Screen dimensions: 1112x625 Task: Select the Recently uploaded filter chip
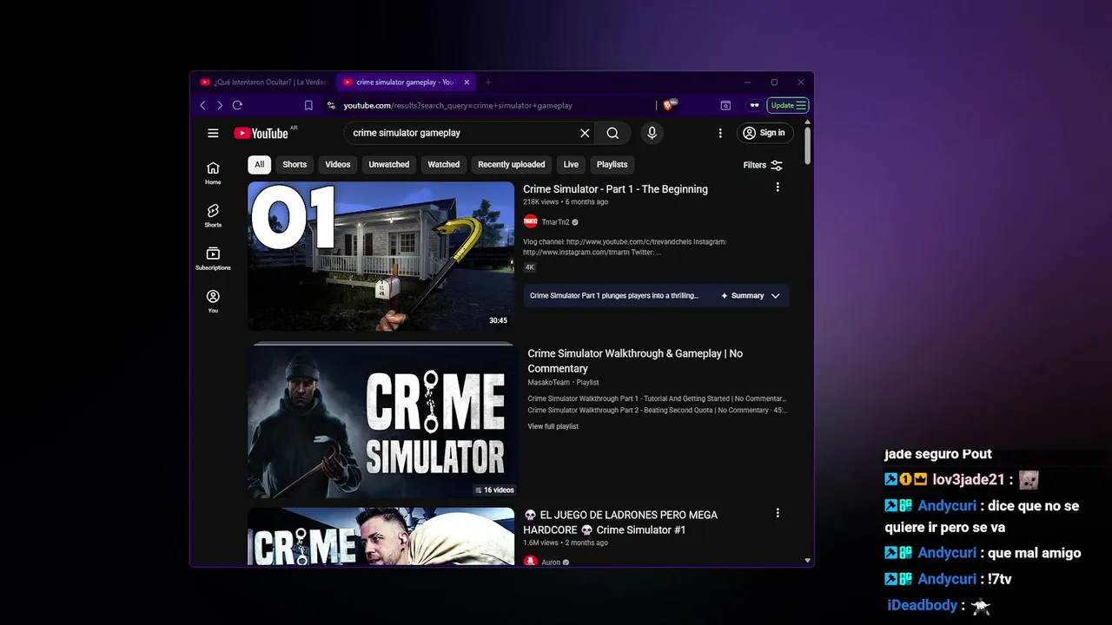point(512,164)
